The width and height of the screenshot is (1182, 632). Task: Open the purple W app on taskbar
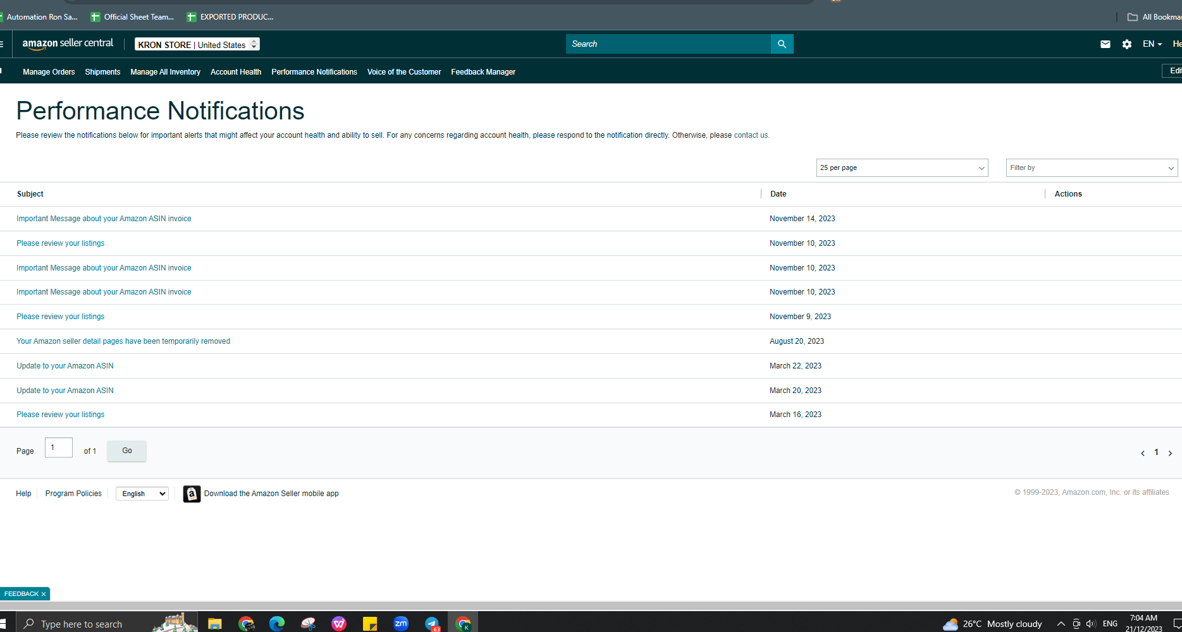[x=339, y=624]
